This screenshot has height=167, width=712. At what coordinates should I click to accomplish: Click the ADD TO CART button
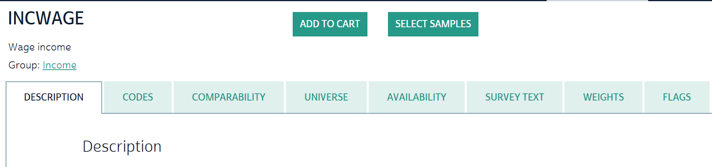(x=330, y=24)
